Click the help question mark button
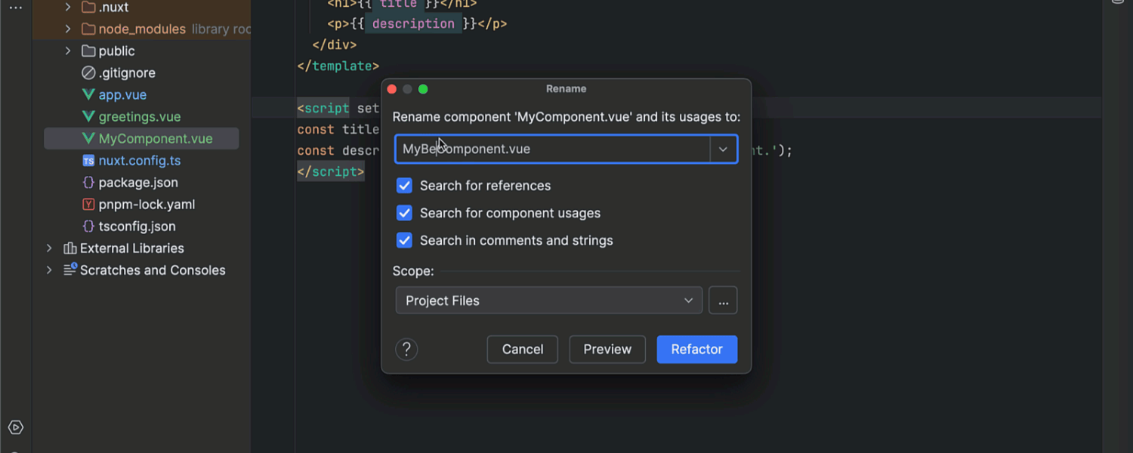Image resolution: width=1133 pixels, height=453 pixels. [x=406, y=350]
